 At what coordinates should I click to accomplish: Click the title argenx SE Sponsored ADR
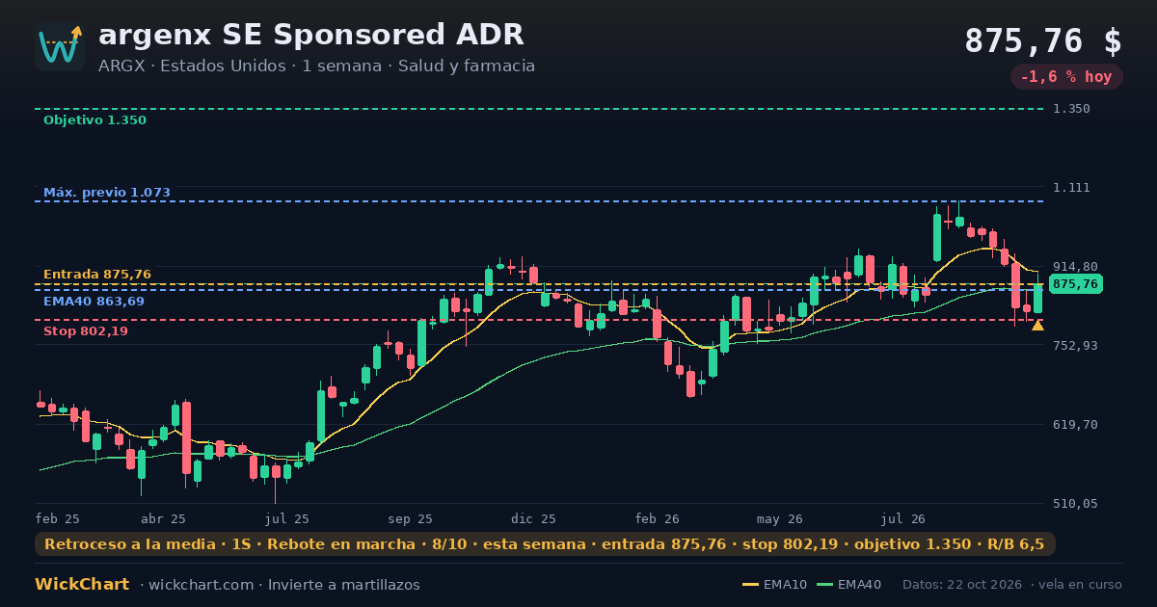(311, 35)
